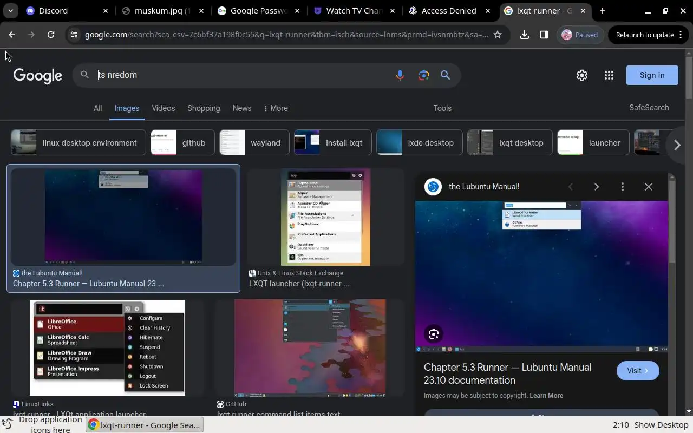Search inside image with Lens icon
The width and height of the screenshot is (693, 433).
click(434, 334)
